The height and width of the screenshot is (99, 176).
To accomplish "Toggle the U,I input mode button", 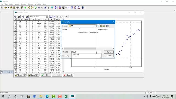I will pos(51,17).
